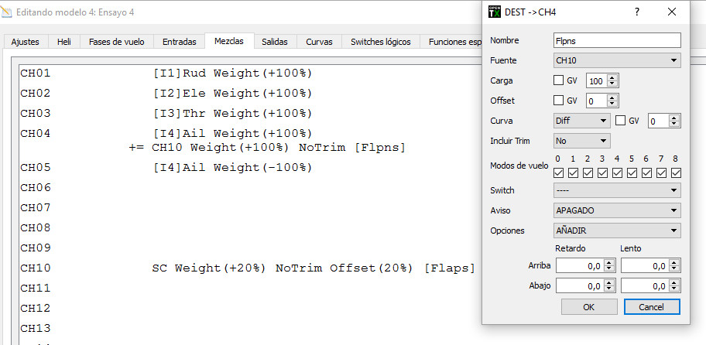Uncheck flight mode 0 checkbox
The width and height of the screenshot is (706, 345).
click(x=559, y=172)
